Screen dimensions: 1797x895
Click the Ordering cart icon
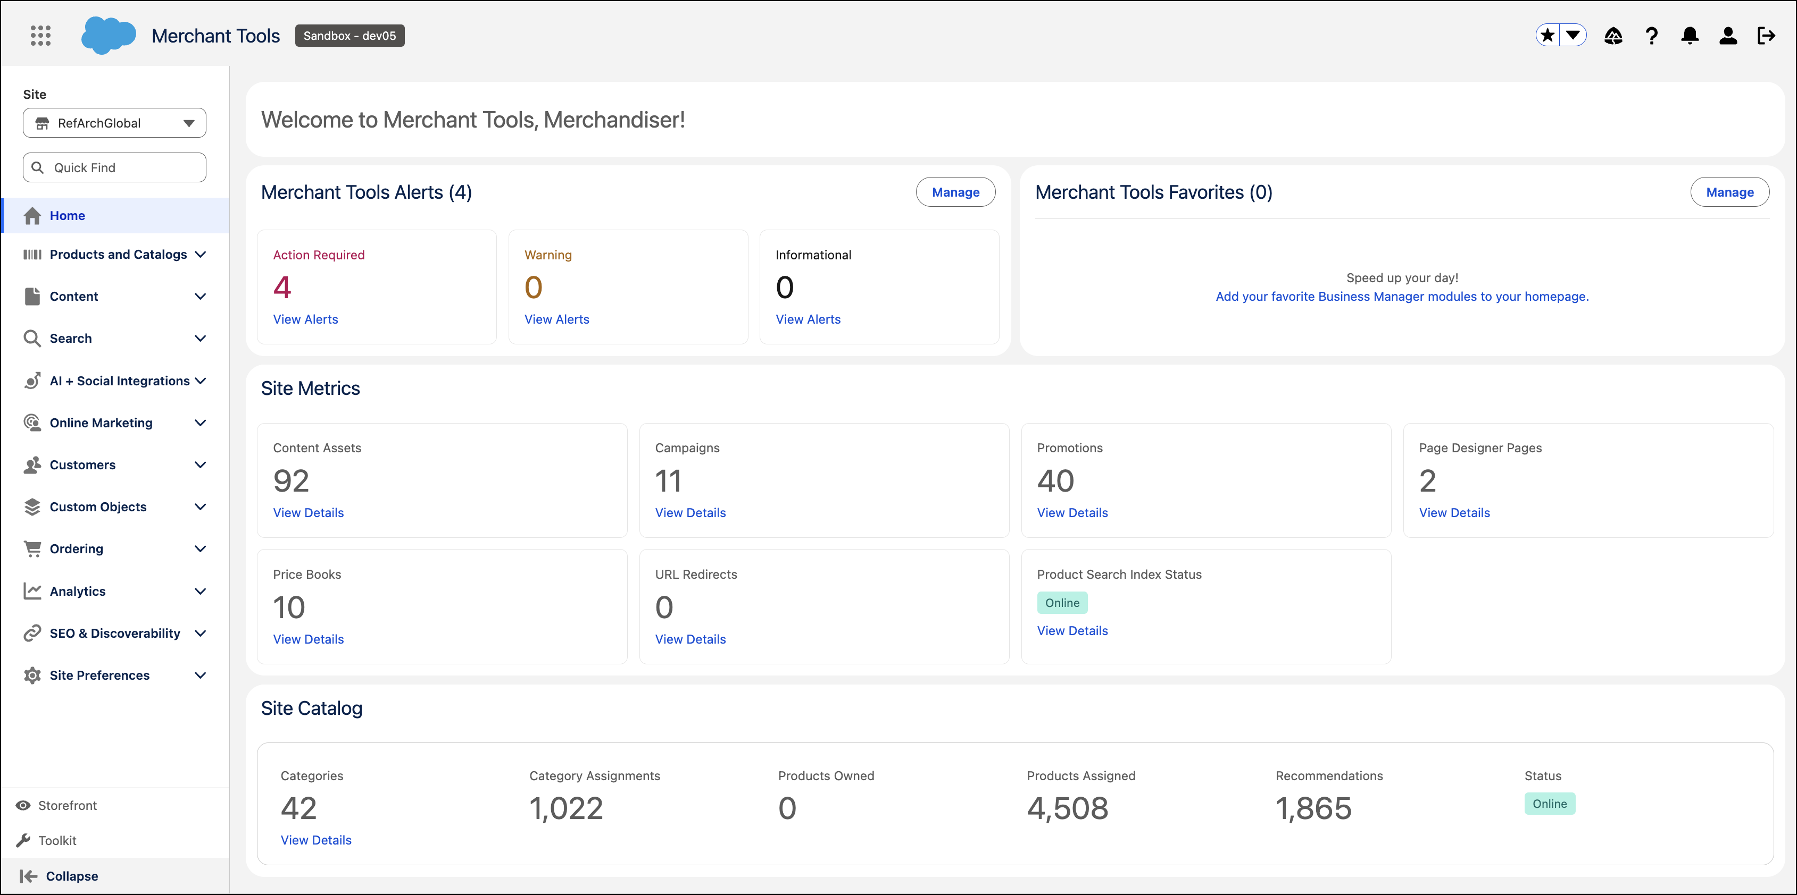32,548
